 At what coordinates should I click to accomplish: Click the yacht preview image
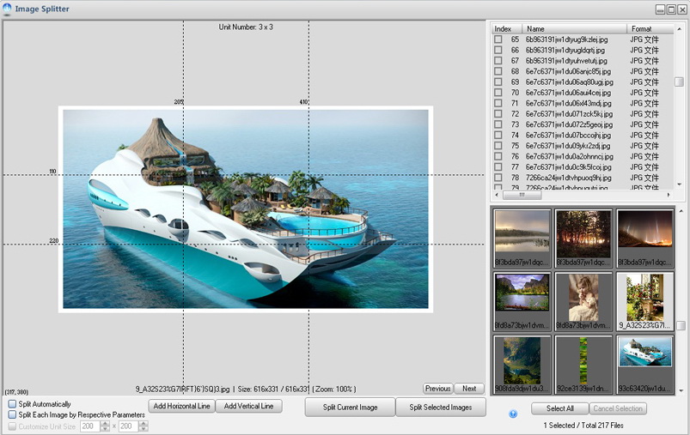(x=246, y=209)
